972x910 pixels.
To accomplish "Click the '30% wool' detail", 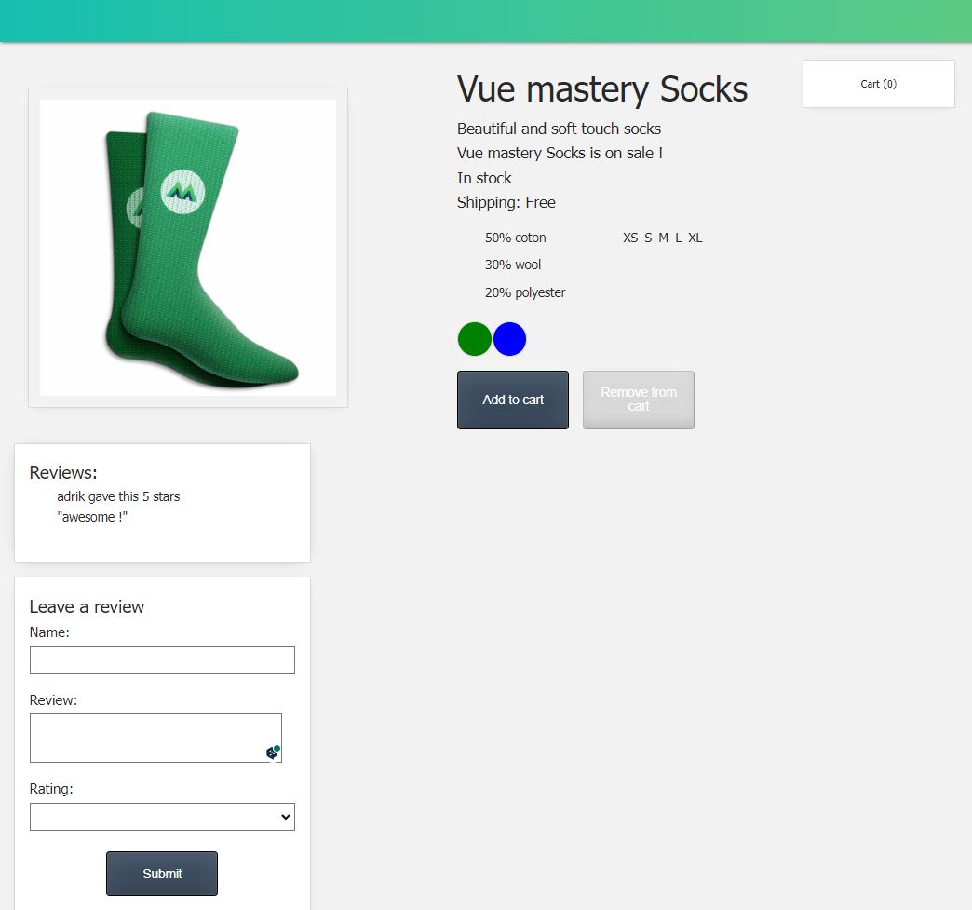I will (513, 265).
